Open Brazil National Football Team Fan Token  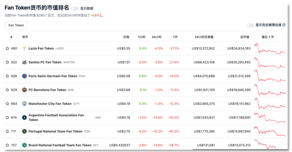point(60,145)
